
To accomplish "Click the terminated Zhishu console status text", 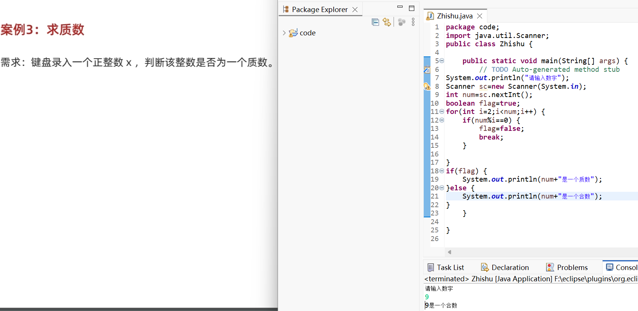I will (531, 279).
